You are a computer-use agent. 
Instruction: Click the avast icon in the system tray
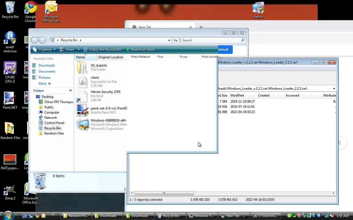[319, 216]
